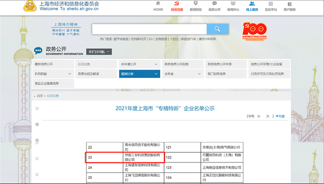Viewport: 324px width, 184px height.
Task: Click hot search term 生物医药
Action: click(x=161, y=39)
